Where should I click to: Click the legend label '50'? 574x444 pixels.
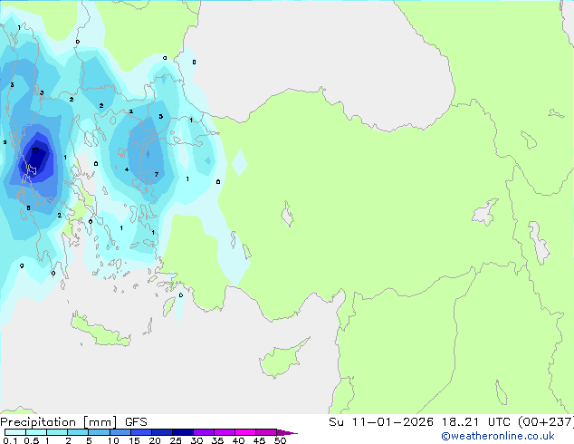click(x=280, y=440)
